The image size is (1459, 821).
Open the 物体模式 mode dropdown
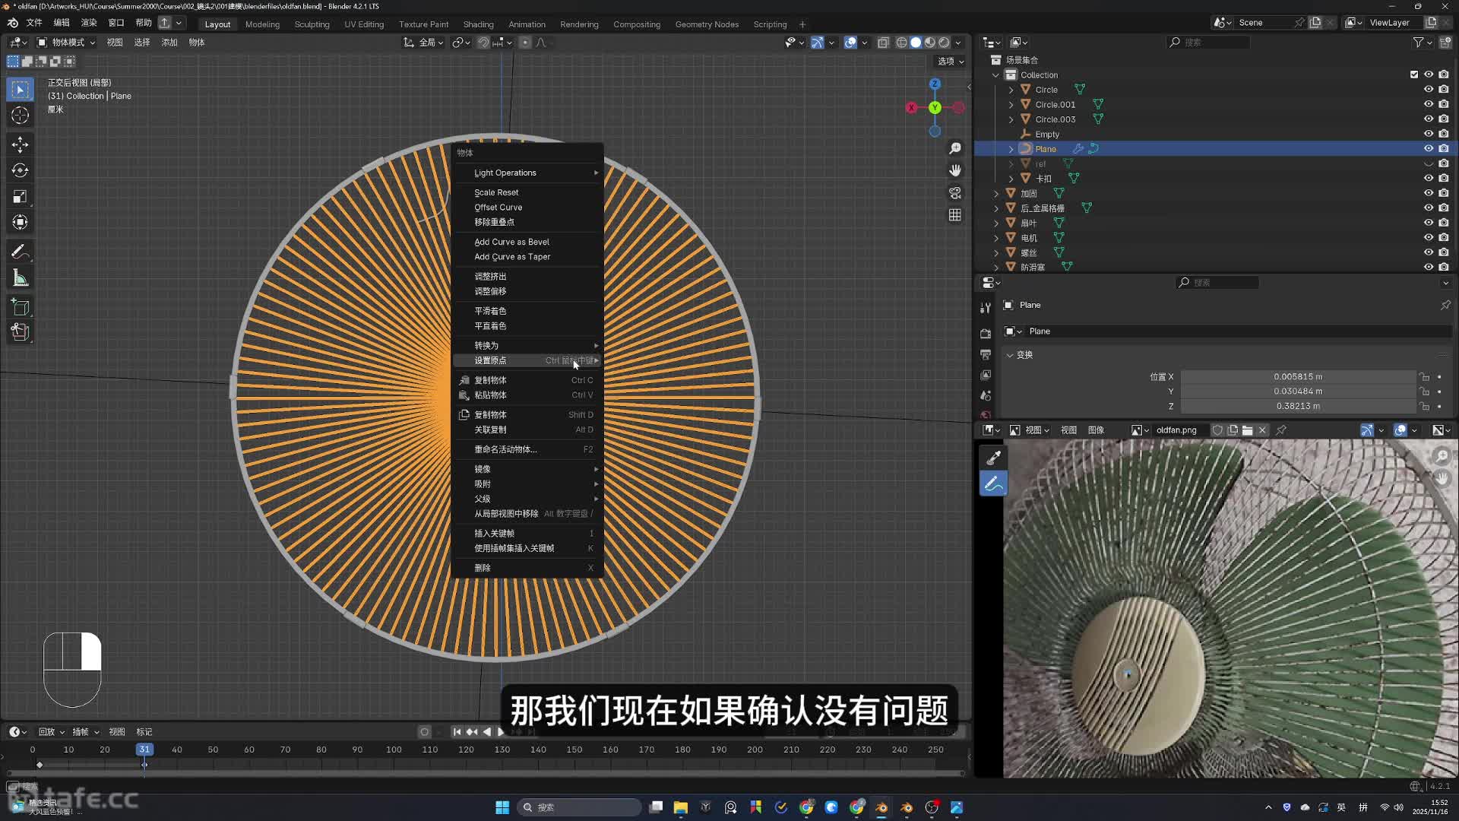click(67, 43)
